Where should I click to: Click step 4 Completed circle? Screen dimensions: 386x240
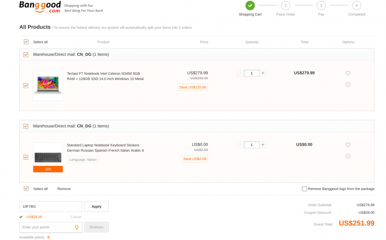[x=356, y=5]
